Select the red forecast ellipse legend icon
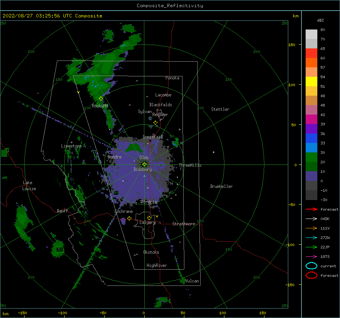The width and height of the screenshot is (340, 318). coord(311,275)
